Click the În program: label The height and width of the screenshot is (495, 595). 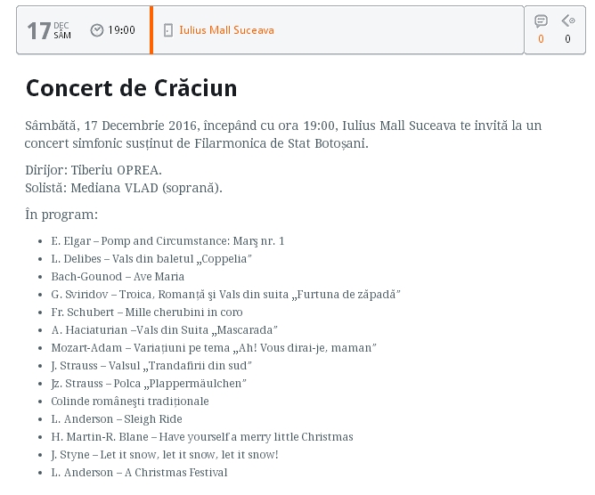[x=61, y=215]
